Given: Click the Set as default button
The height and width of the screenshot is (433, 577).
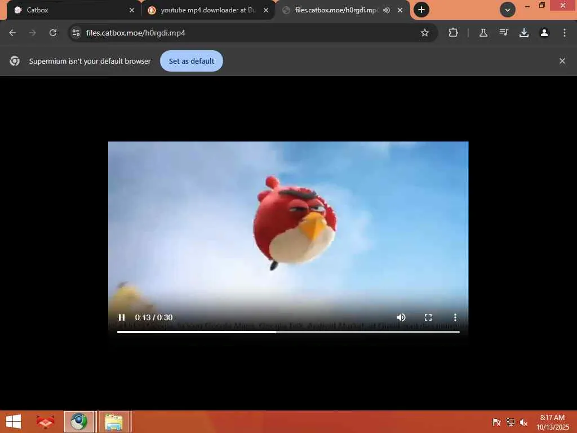Looking at the screenshot, I should coord(192,61).
